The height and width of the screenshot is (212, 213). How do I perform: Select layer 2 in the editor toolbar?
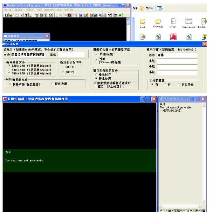click(21, 15)
